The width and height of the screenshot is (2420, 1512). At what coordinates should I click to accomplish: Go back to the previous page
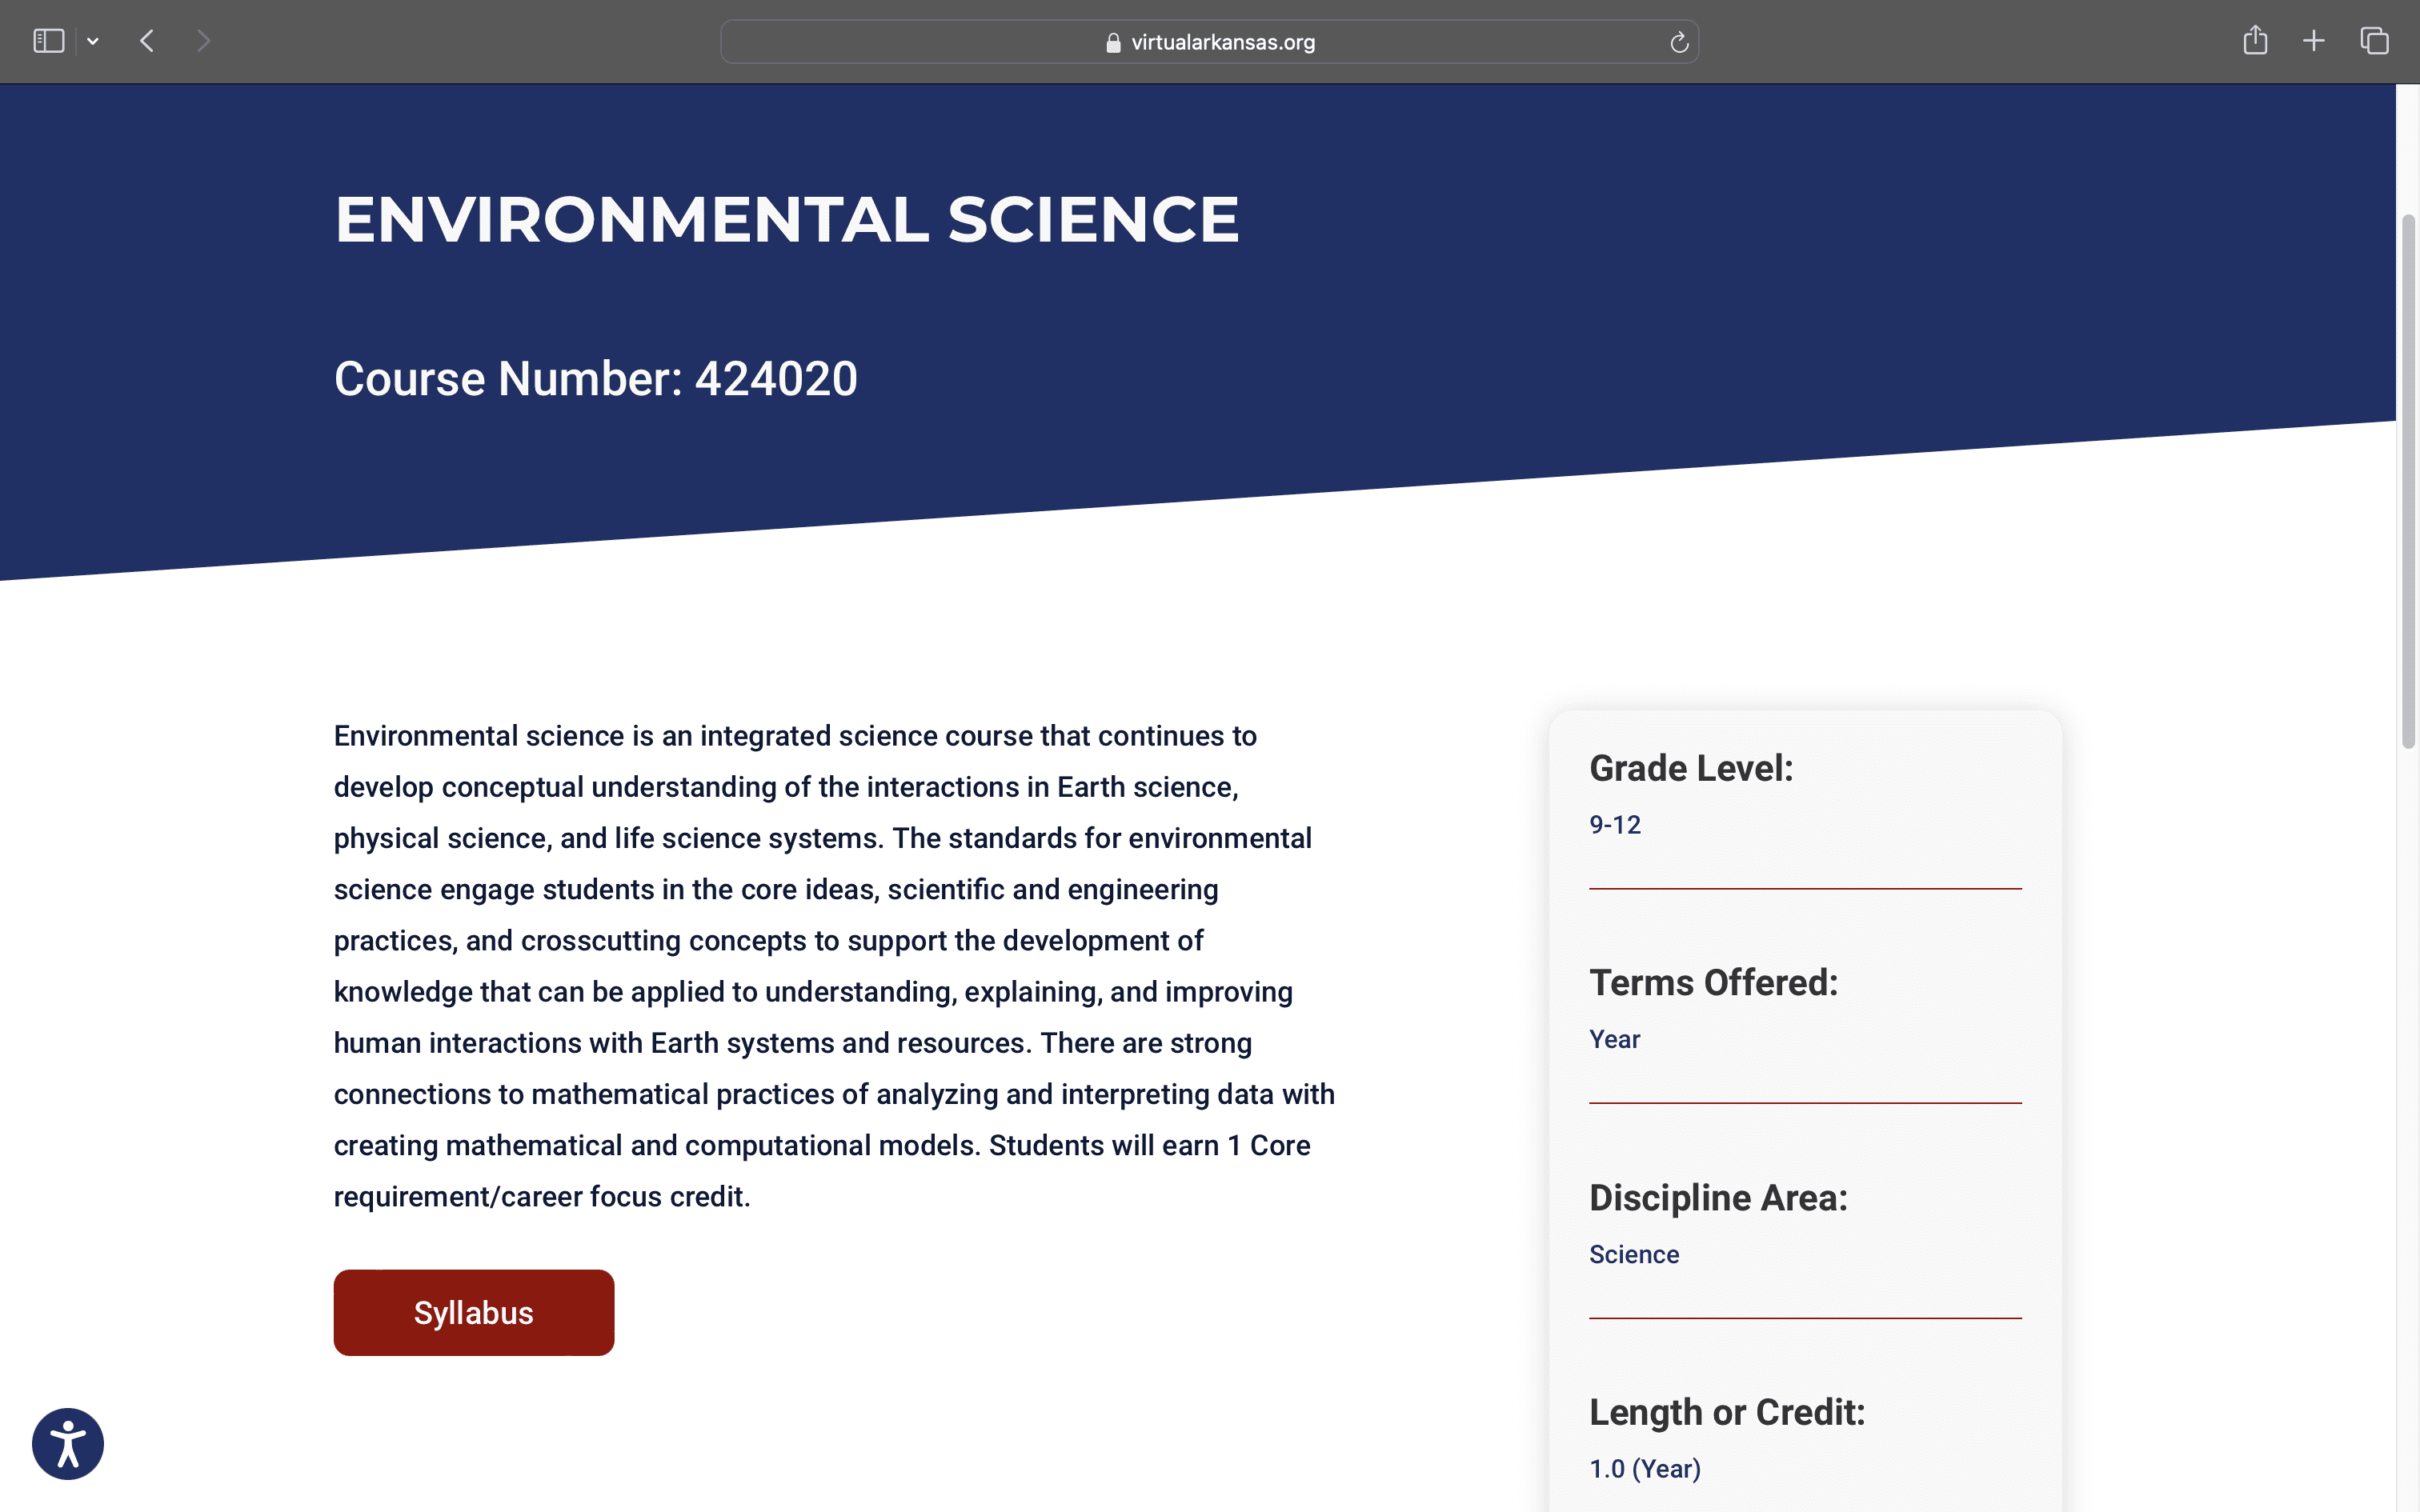[x=148, y=41]
